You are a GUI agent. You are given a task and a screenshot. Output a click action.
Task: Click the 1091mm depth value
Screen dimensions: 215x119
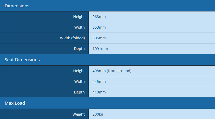[100, 49]
